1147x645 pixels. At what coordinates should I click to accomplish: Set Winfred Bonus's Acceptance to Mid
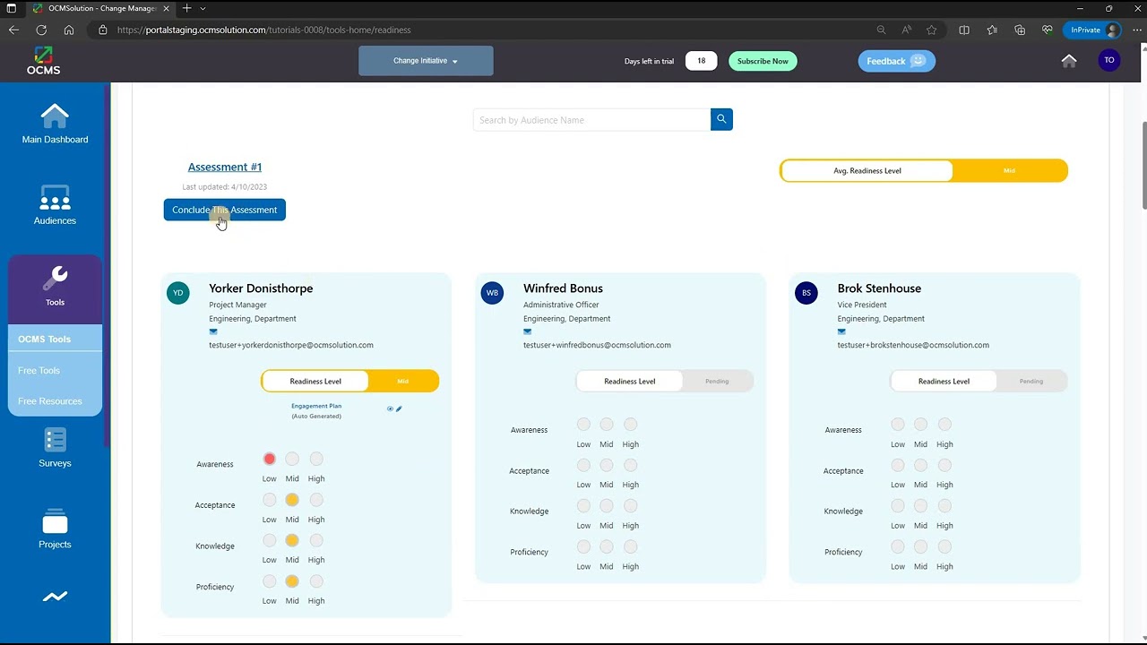pyautogui.click(x=607, y=465)
